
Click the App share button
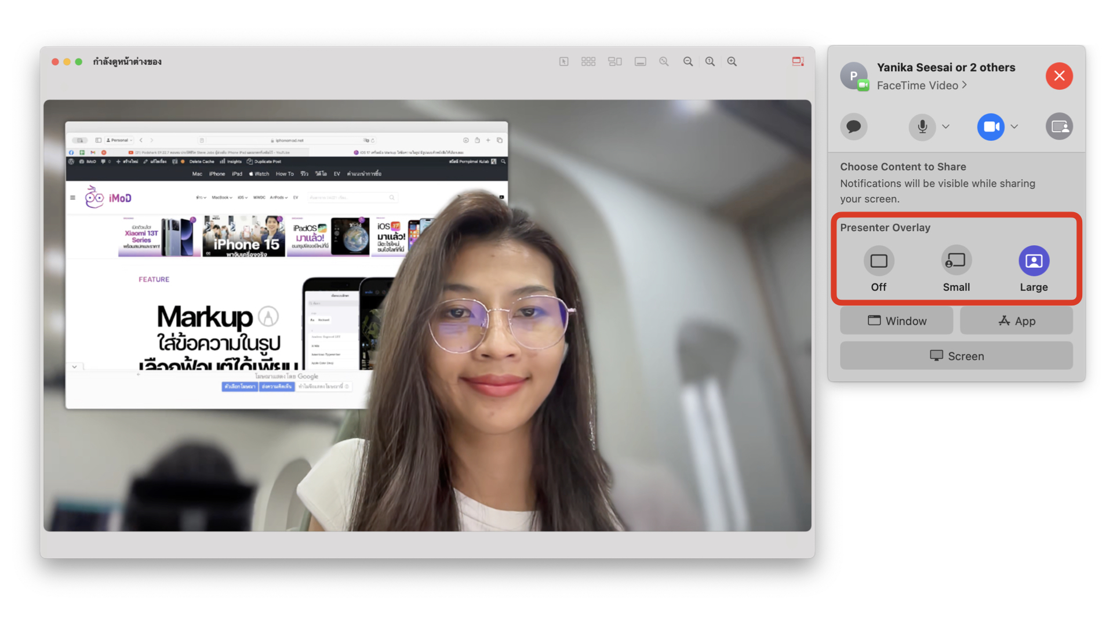(1016, 321)
